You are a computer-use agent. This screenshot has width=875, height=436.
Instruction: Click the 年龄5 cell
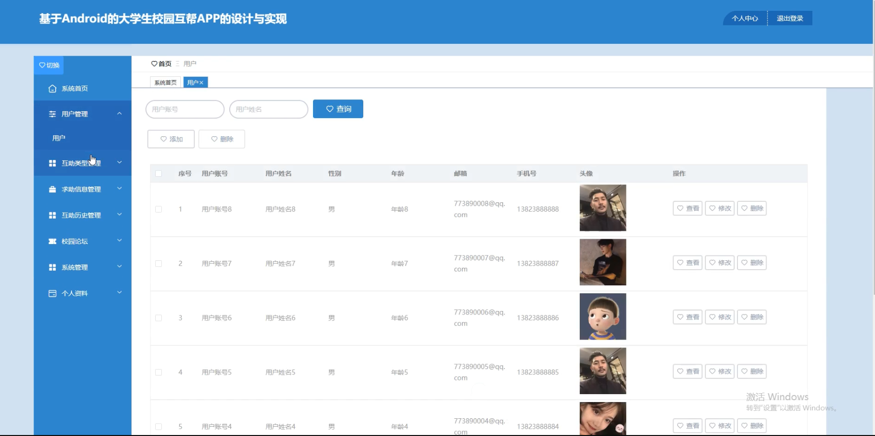399,373
